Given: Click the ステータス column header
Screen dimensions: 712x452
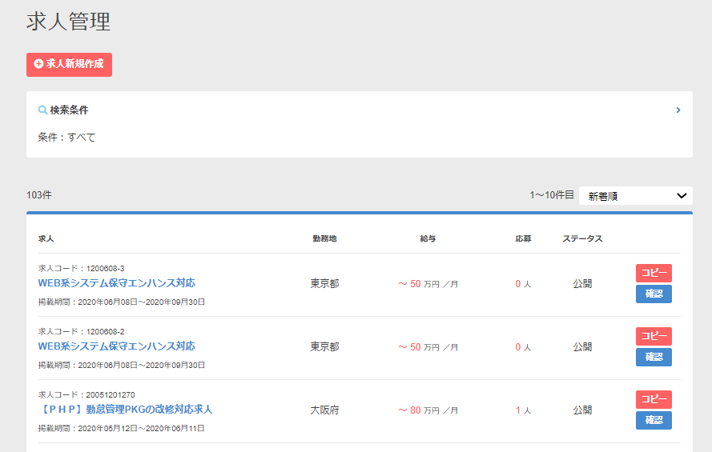Looking at the screenshot, I should tap(582, 238).
